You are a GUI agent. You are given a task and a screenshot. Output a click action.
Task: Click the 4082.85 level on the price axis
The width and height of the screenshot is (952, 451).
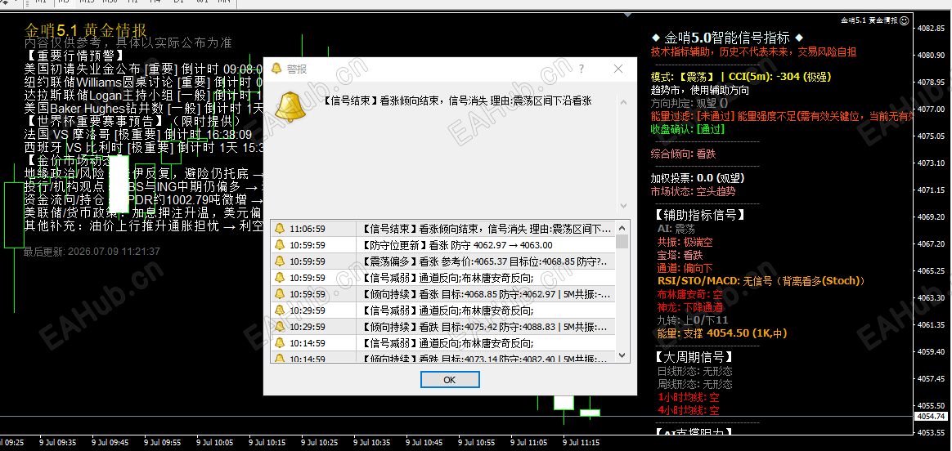tap(931, 29)
